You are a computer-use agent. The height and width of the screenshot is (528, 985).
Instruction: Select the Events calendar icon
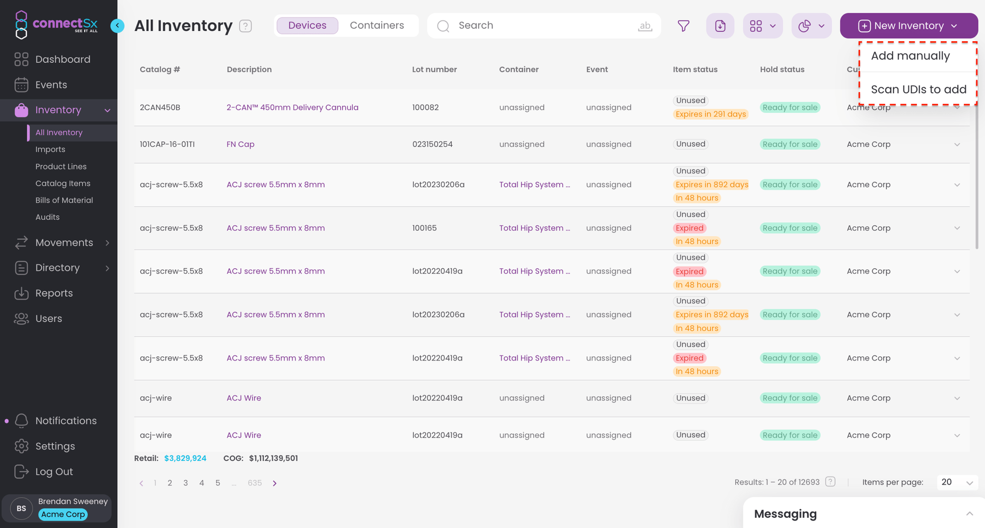pyautogui.click(x=22, y=84)
